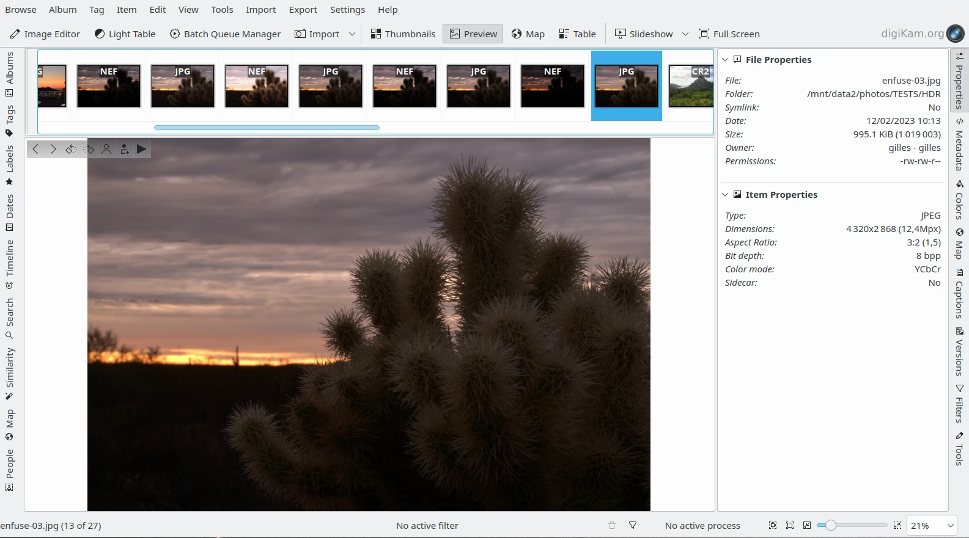Switch to Table view mode
Screen dimensions: 969x538
(x=577, y=34)
